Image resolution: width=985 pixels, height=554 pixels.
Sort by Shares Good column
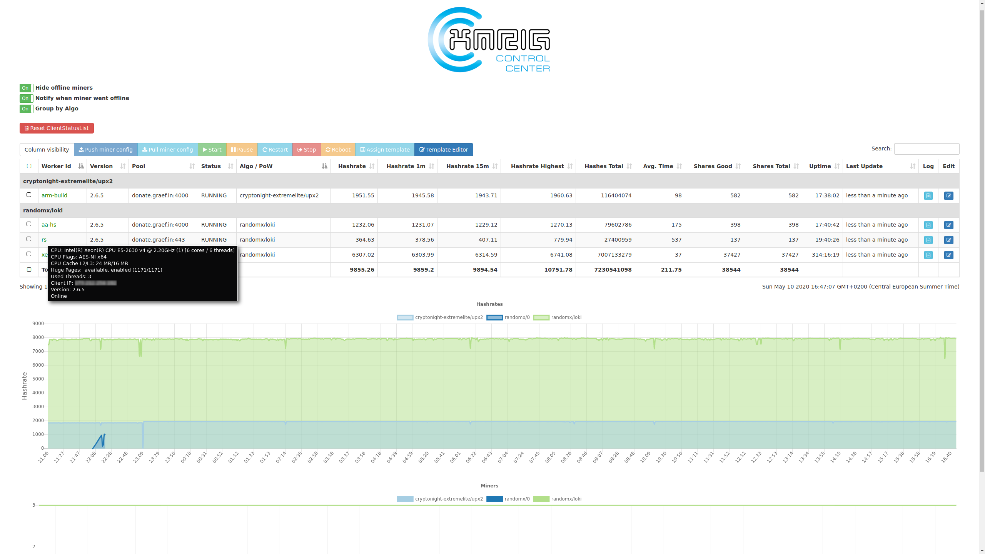click(x=738, y=166)
